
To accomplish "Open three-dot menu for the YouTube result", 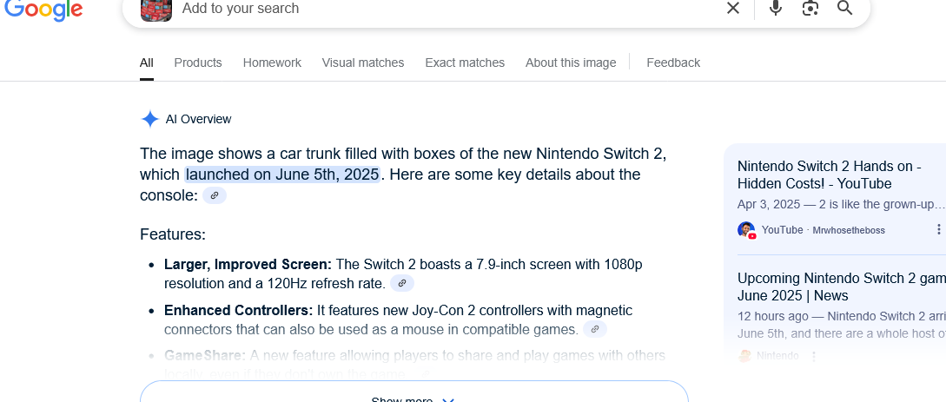I will click(938, 229).
